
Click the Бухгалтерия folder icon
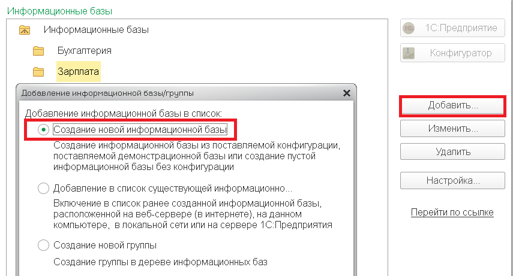pyautogui.click(x=38, y=51)
